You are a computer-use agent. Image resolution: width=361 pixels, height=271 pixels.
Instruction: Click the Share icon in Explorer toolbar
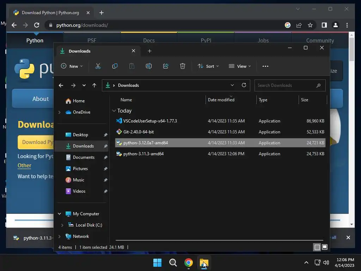pyautogui.click(x=166, y=66)
